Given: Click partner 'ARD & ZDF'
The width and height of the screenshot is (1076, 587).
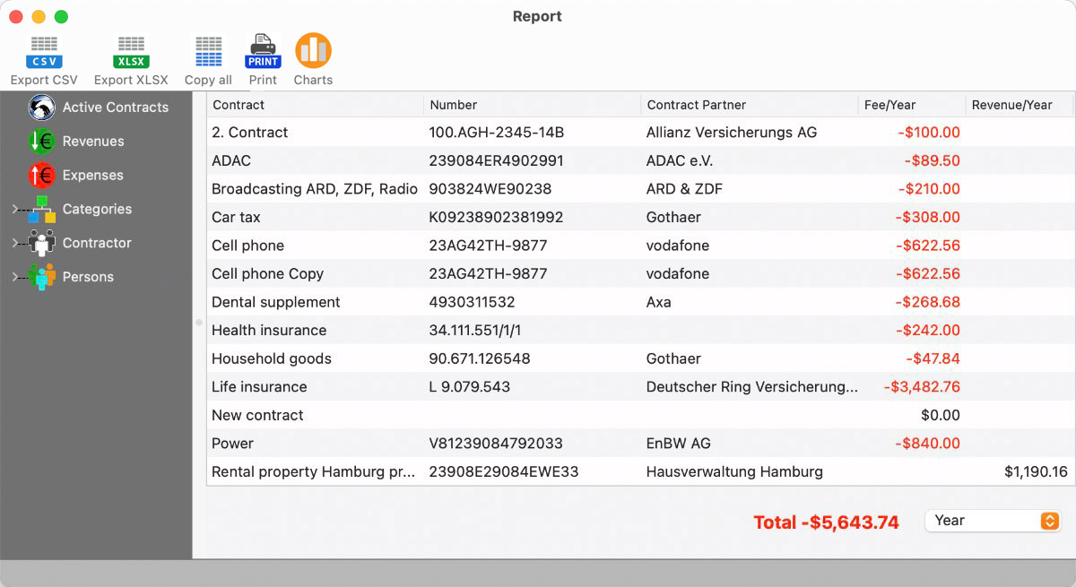Looking at the screenshot, I should point(684,189).
